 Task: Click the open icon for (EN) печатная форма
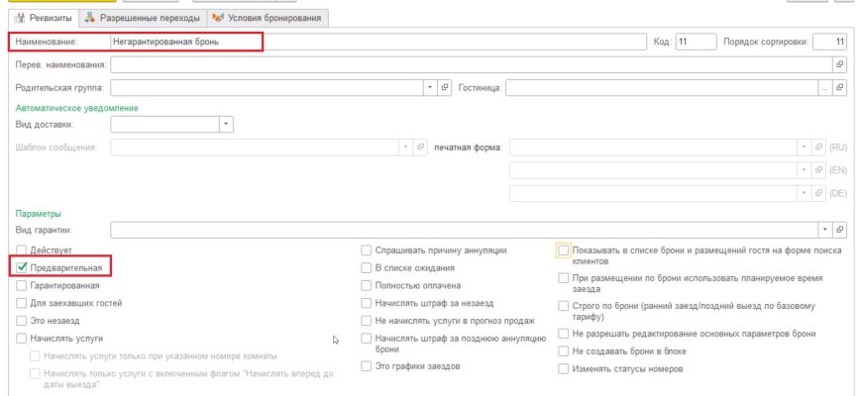[x=817, y=169]
